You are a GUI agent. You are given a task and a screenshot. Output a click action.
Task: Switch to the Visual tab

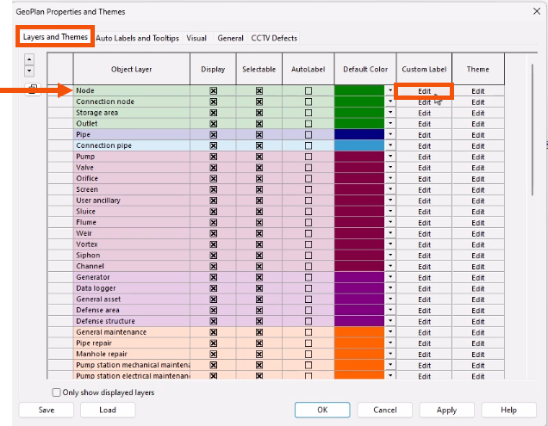tap(196, 38)
